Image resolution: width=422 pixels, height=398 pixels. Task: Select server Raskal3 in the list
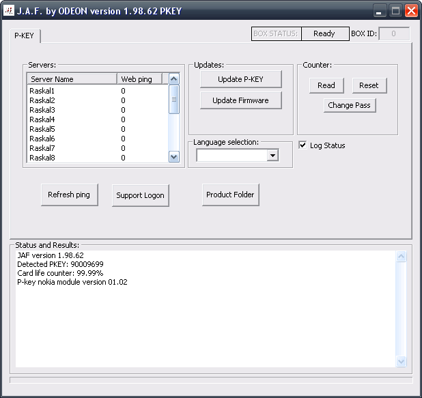point(98,110)
